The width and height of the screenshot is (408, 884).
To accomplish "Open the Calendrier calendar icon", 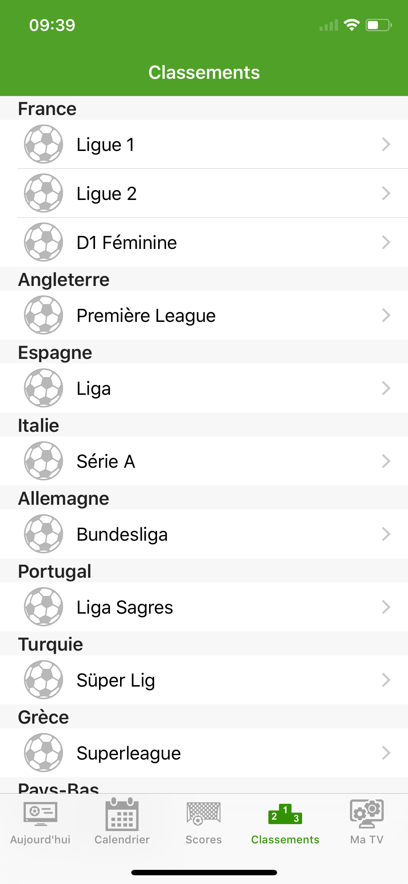I will coord(122,815).
